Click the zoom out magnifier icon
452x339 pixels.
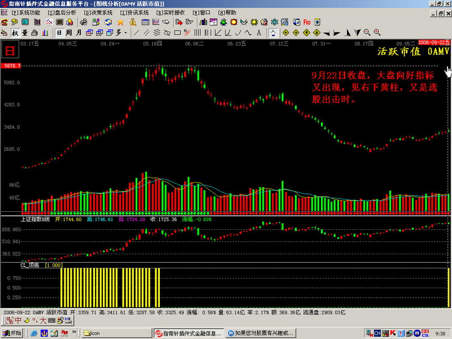[367, 33]
